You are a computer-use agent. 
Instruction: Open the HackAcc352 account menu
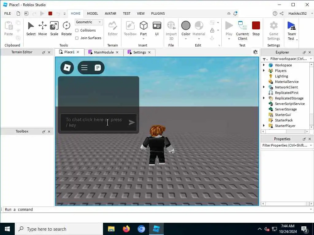[x=297, y=13]
